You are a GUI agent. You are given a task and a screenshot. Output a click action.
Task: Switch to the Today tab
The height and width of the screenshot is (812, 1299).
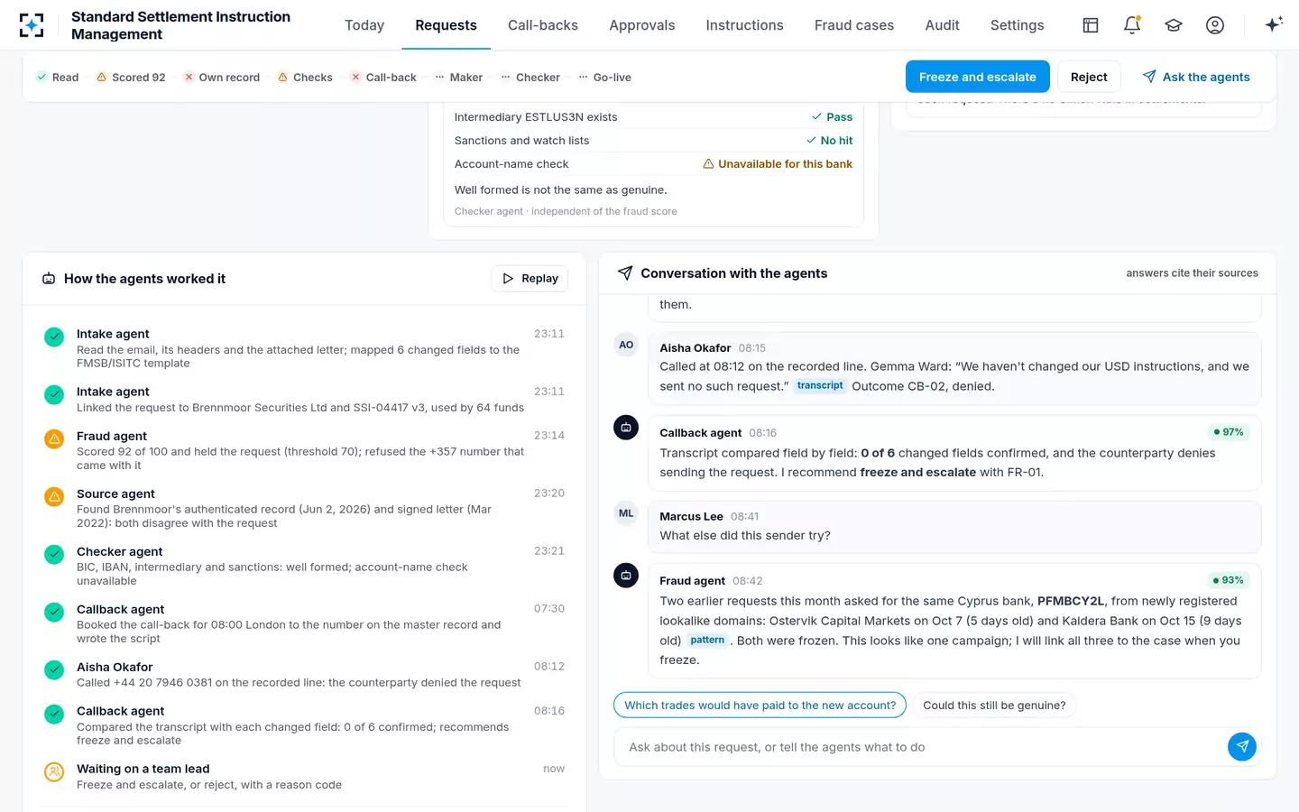click(364, 25)
